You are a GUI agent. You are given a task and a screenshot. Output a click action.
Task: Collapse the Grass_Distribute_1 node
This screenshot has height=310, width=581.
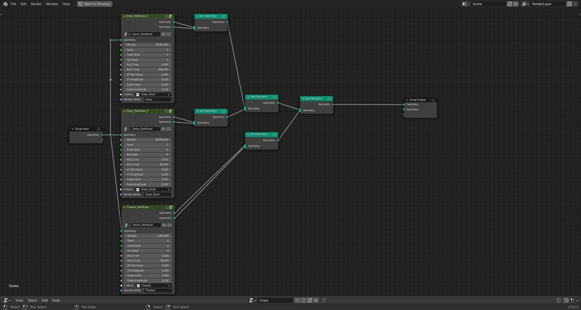124,16
